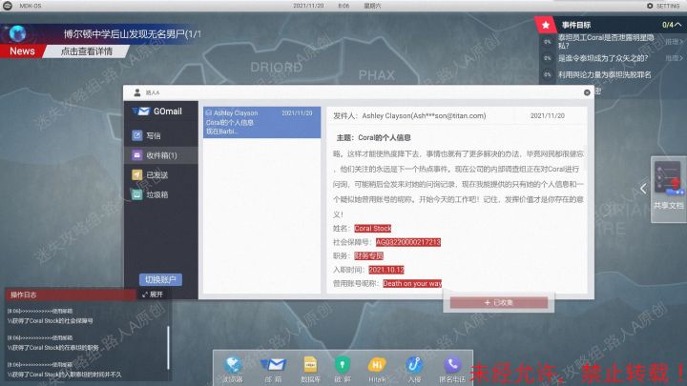Select 垃圾箱 trash folder
The width and height of the screenshot is (687, 386).
tap(161, 194)
